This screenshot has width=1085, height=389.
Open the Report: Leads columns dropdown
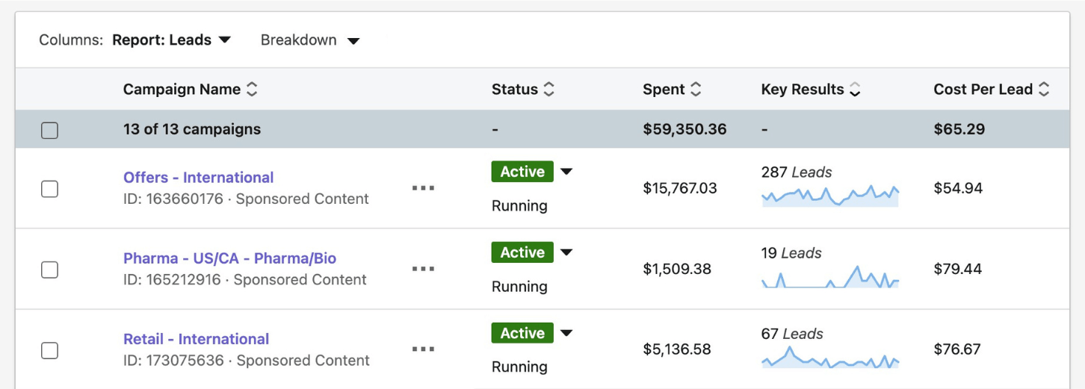171,40
